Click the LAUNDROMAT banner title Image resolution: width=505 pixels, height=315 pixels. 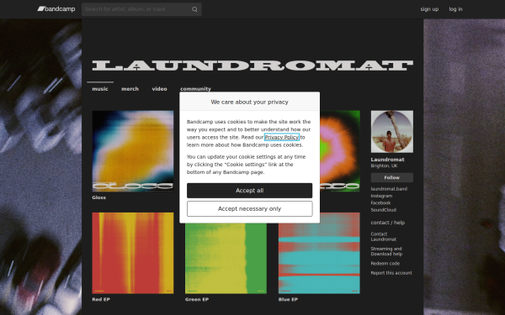tap(252, 66)
